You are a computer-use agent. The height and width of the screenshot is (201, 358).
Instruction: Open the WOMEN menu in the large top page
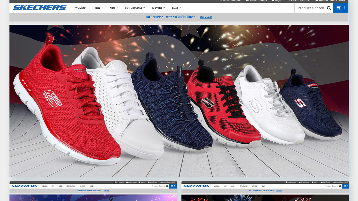(x=81, y=8)
